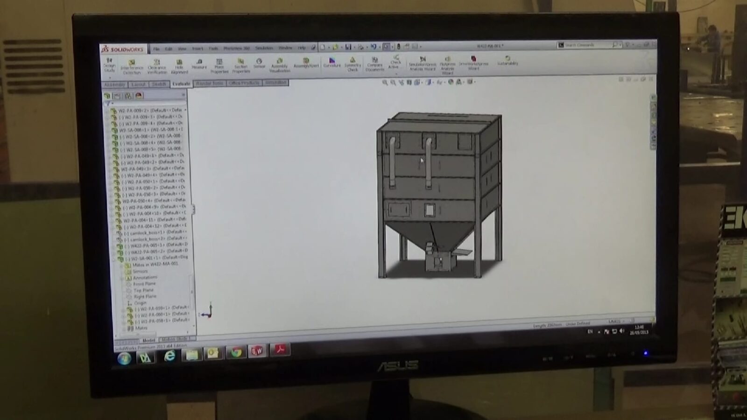
Task: Click in the Search Commands field
Action: [x=588, y=45]
